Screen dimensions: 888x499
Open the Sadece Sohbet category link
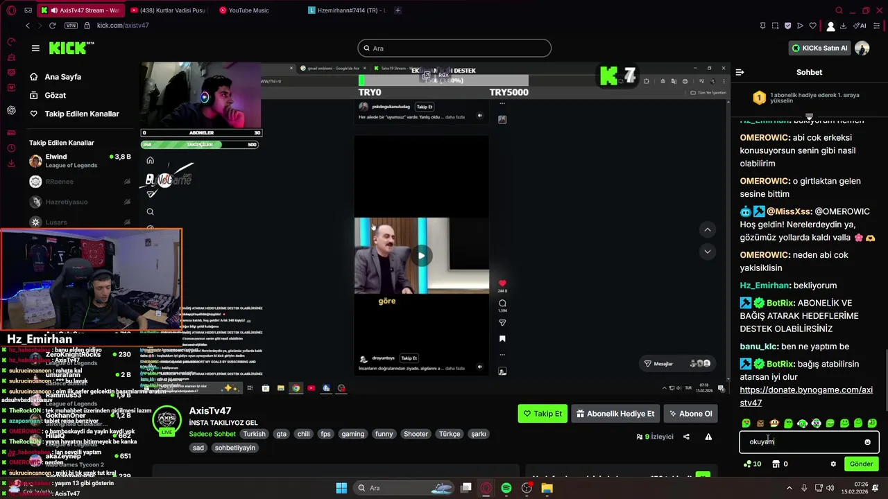(x=212, y=434)
